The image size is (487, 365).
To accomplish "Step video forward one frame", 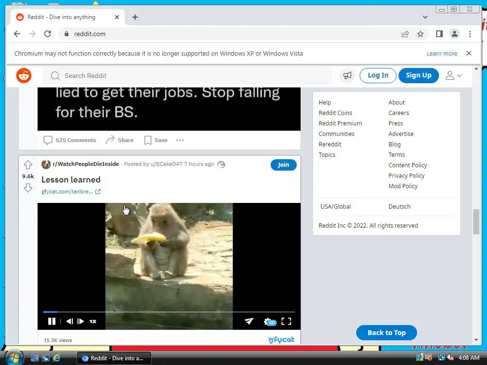I will coord(81,321).
